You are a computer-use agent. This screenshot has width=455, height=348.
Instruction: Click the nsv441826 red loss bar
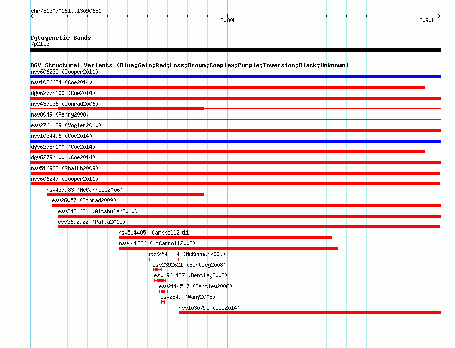point(229,248)
